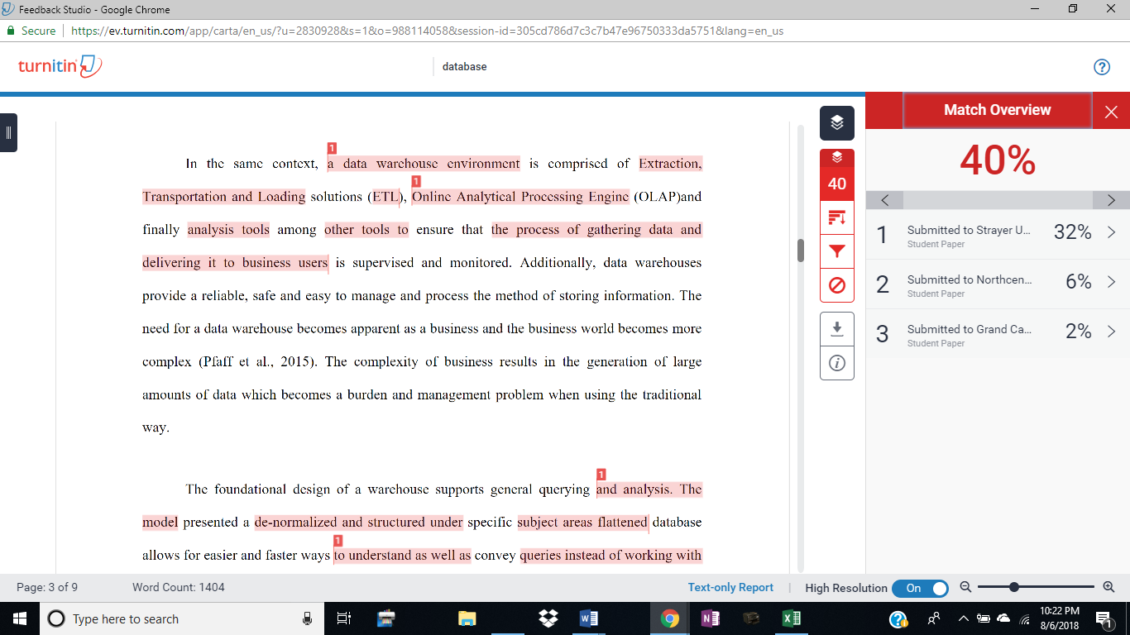Click the zoom out magnifier
This screenshot has width=1130, height=635.
(x=965, y=587)
